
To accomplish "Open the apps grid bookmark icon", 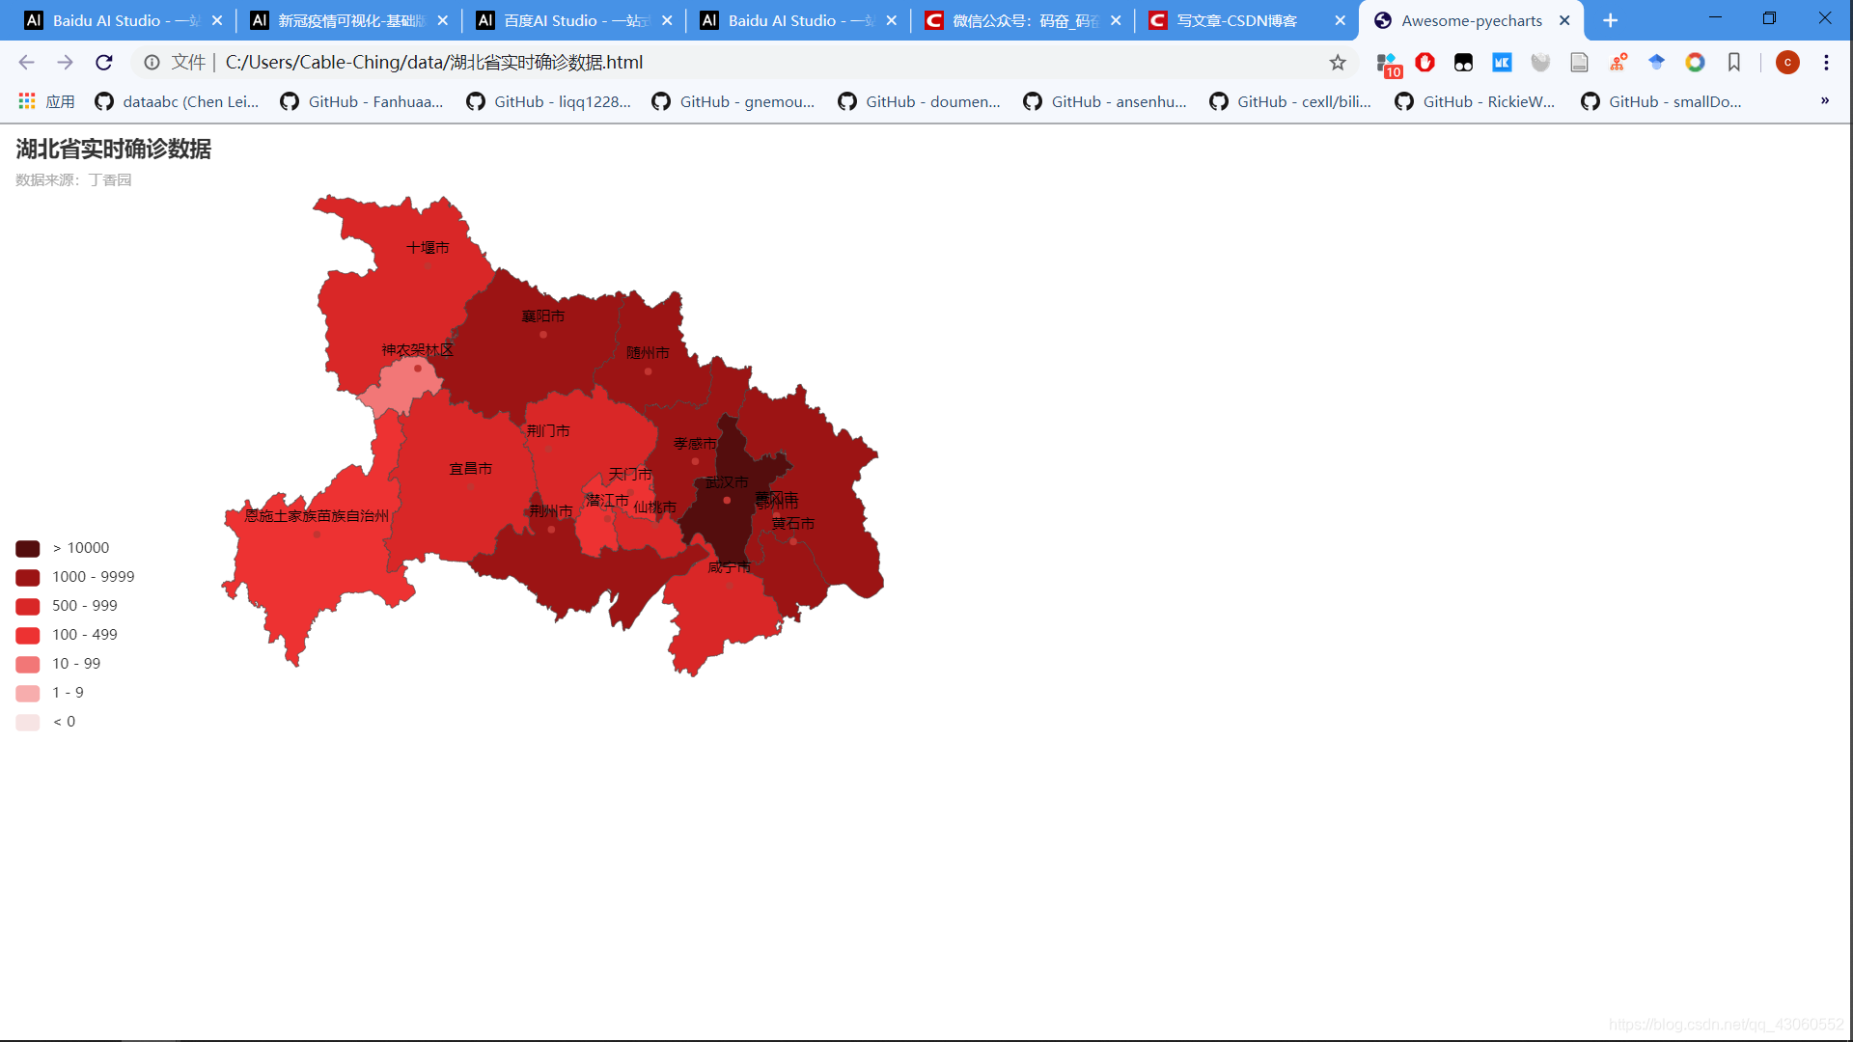I will pos(27,101).
